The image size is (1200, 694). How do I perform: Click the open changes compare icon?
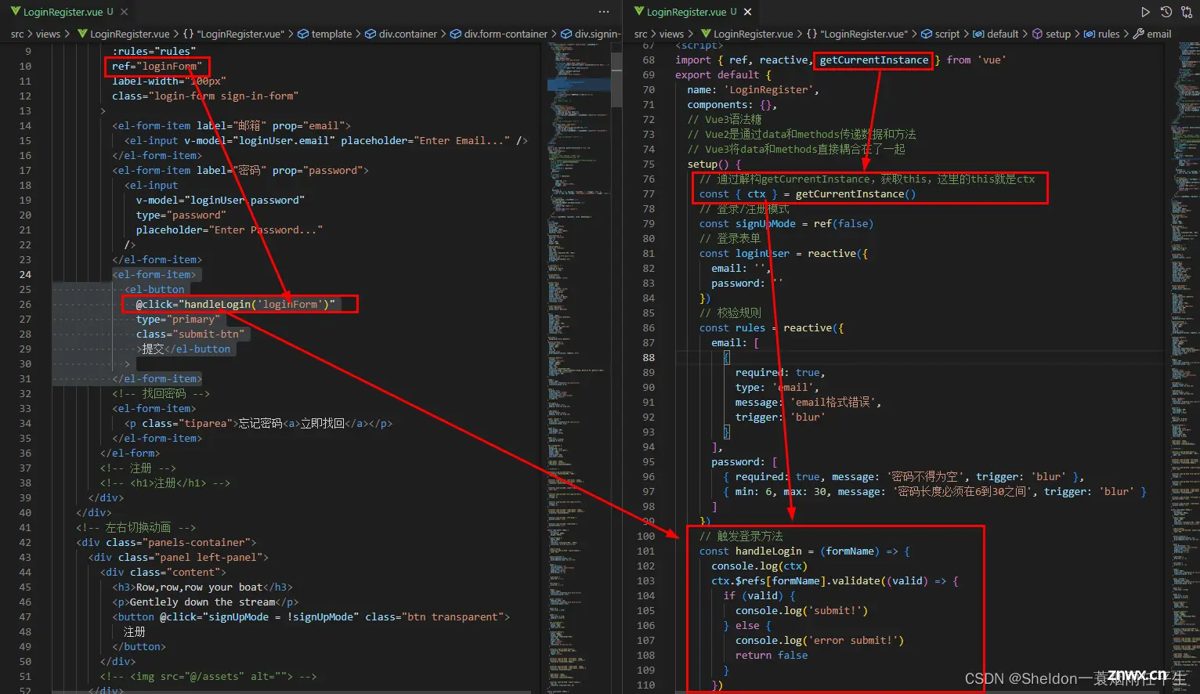click(1187, 12)
